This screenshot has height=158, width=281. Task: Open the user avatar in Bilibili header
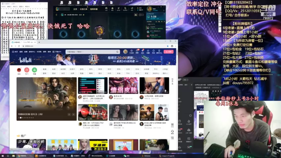[125, 52]
